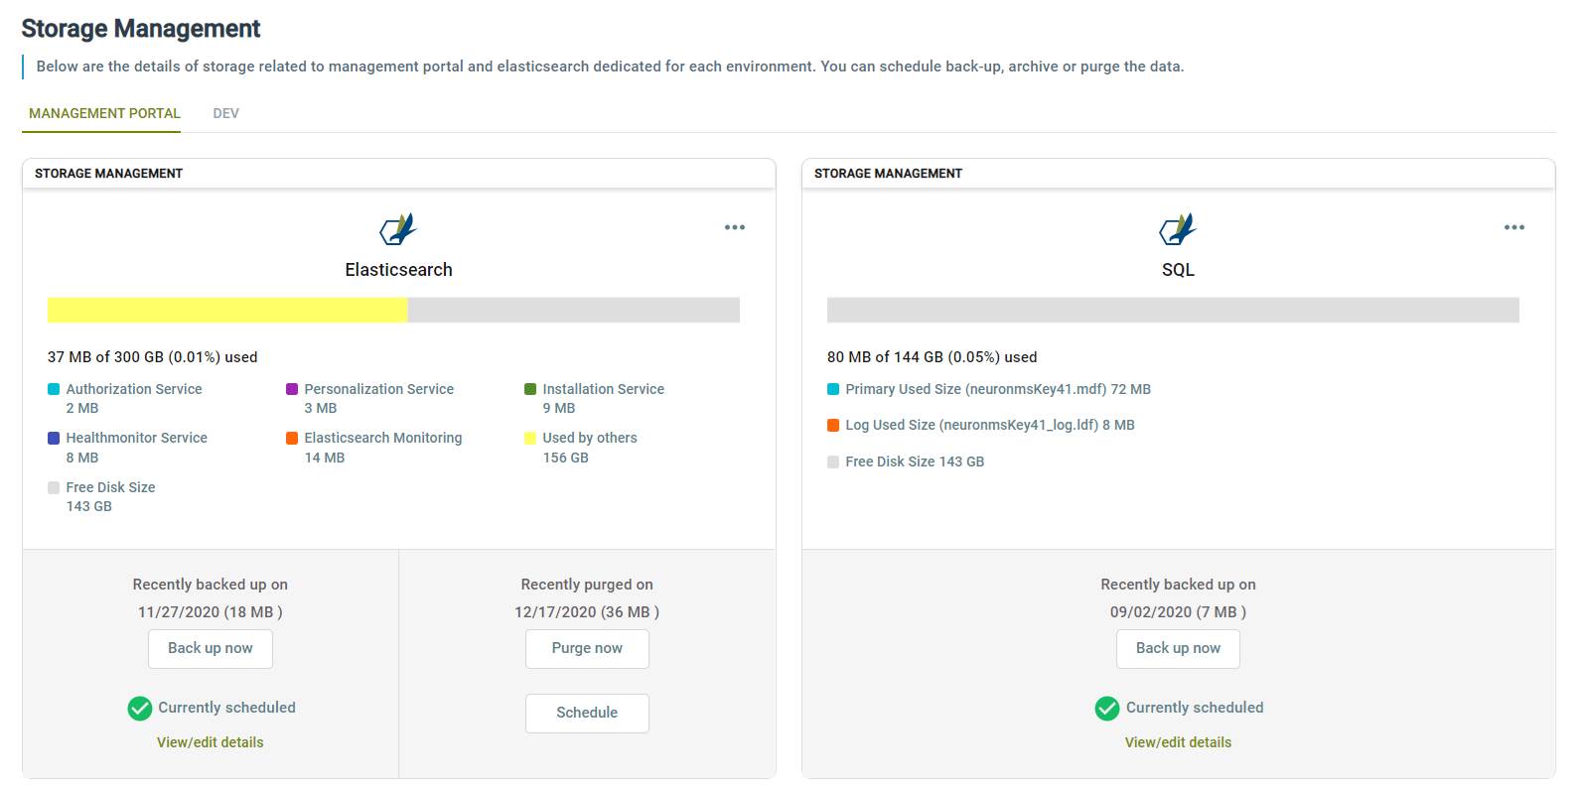Click the gray SQL usage bar

coord(1173,310)
